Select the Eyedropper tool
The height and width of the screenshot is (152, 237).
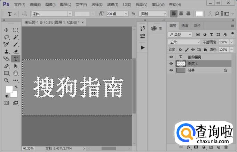[6, 44]
